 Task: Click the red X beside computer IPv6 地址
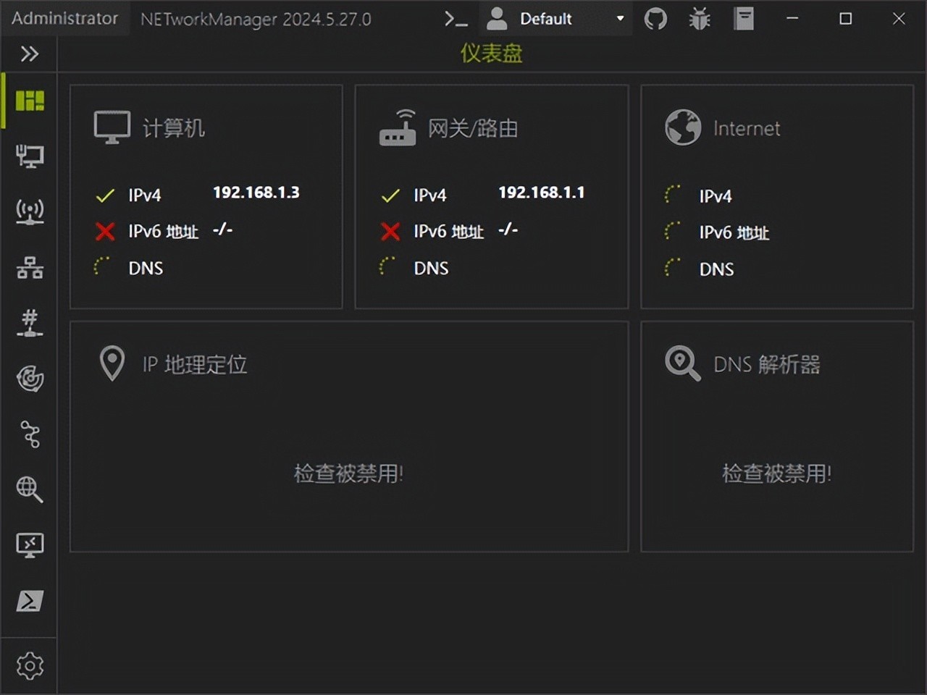[x=105, y=232]
